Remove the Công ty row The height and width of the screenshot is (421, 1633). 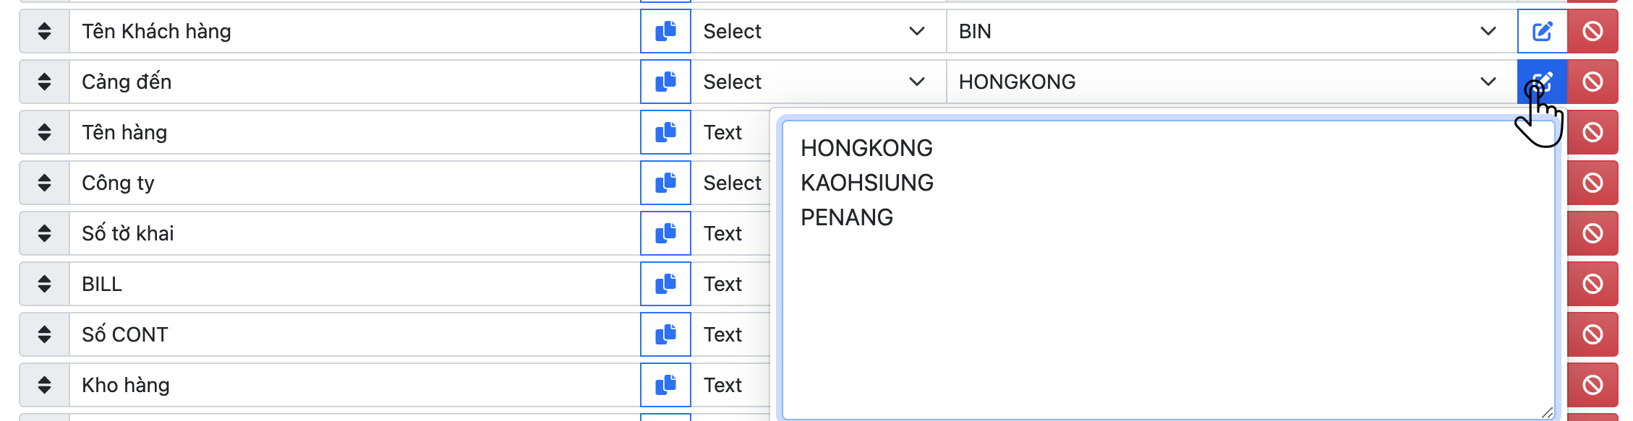pyautogui.click(x=1593, y=183)
